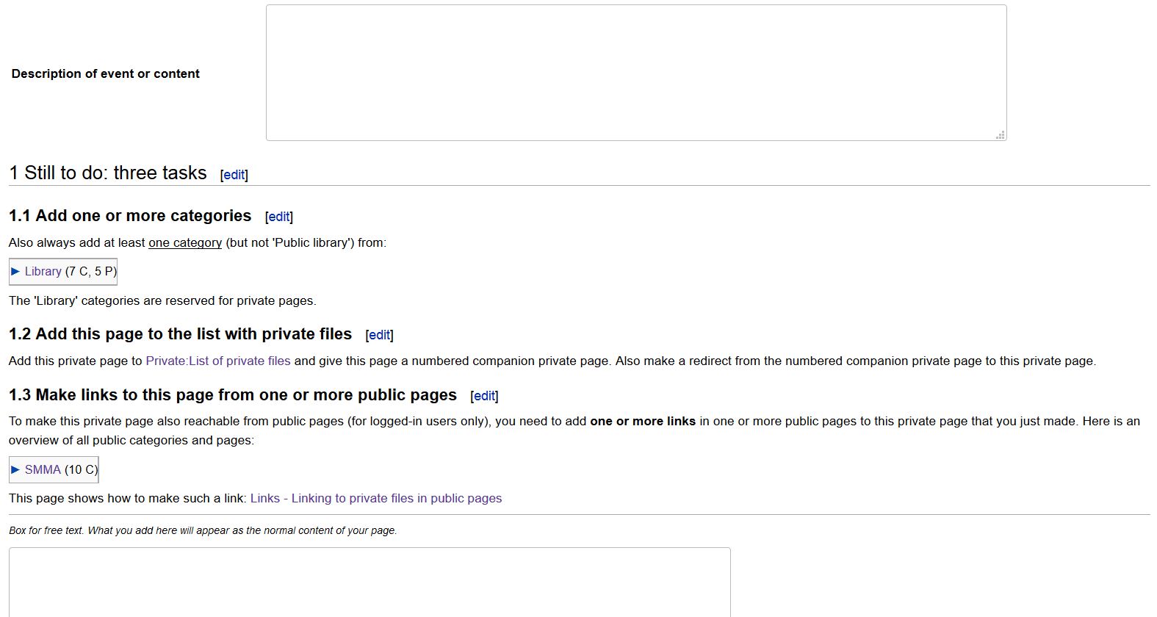Edit section 1.2 about private files list
The image size is (1157, 617).
(379, 335)
